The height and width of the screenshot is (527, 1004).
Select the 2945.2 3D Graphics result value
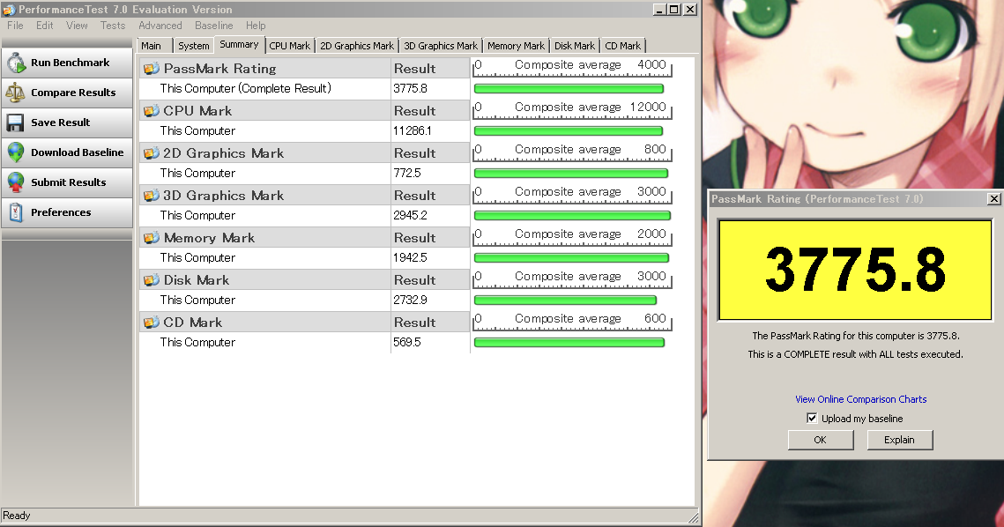(410, 215)
